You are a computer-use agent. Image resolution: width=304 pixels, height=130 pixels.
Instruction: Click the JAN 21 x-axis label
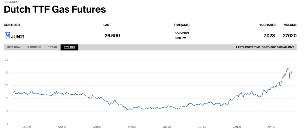click(237, 127)
